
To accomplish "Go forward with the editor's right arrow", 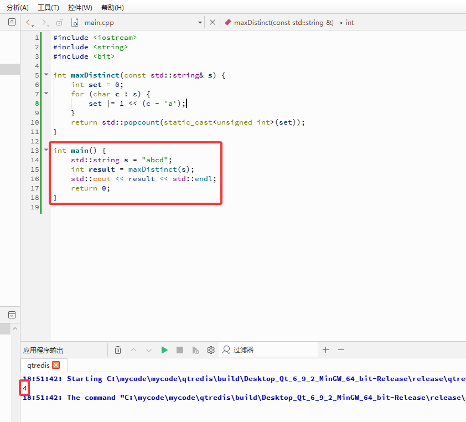I will pos(45,22).
